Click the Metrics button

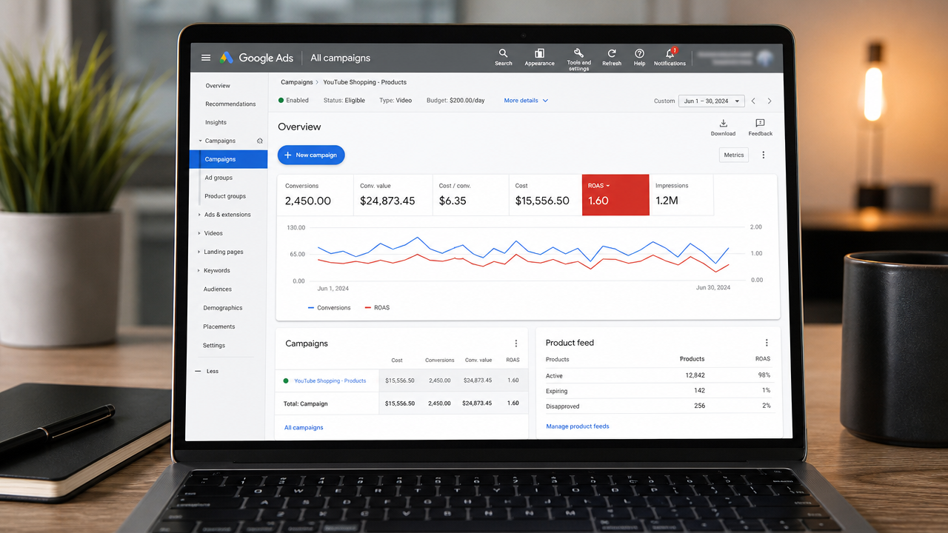pyautogui.click(x=734, y=155)
